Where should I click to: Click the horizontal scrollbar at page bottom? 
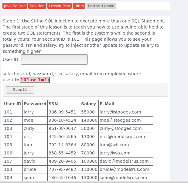pyautogui.click(x=94, y=182)
